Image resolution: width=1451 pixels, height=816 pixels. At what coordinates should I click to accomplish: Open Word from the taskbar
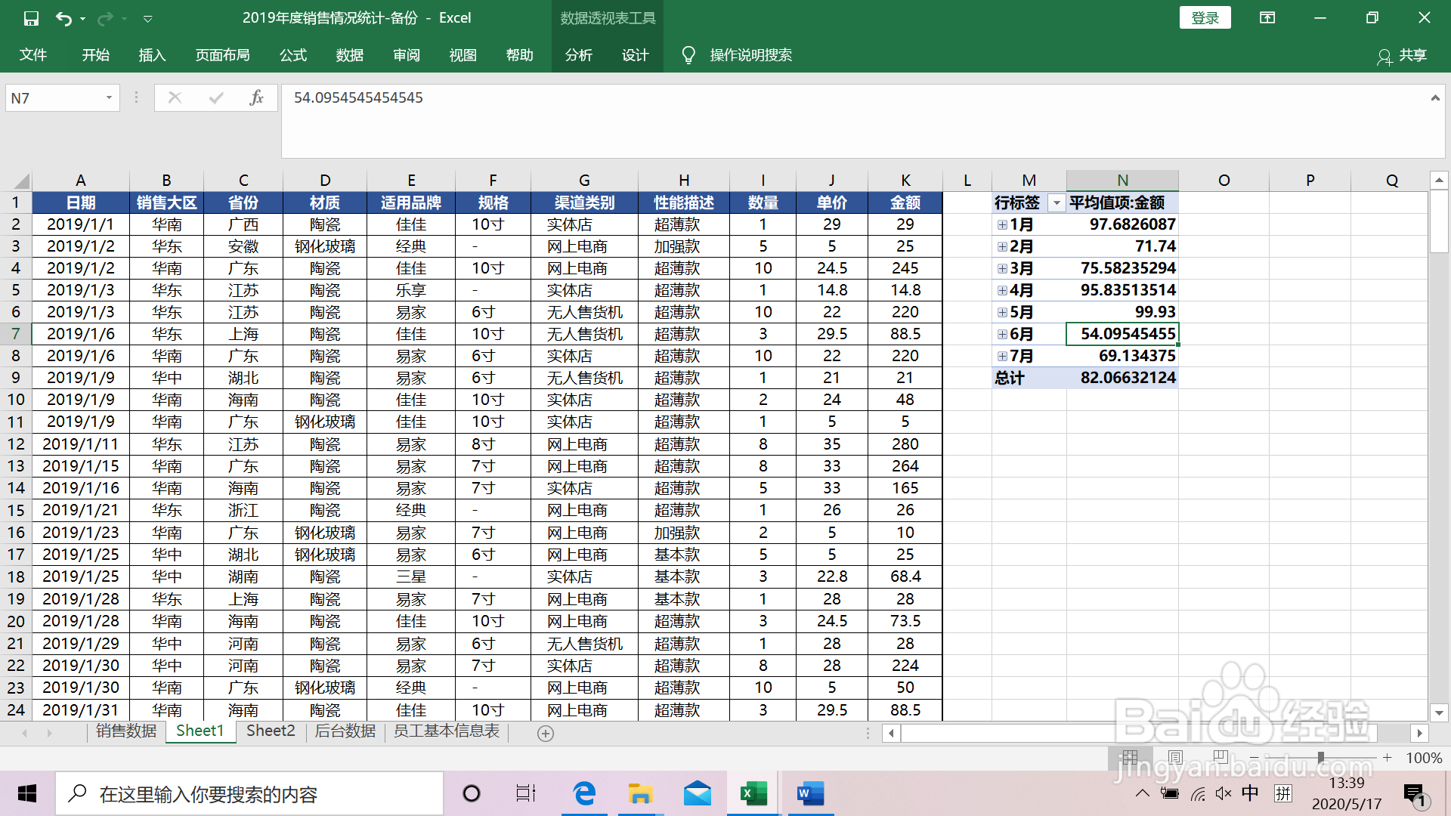810,793
